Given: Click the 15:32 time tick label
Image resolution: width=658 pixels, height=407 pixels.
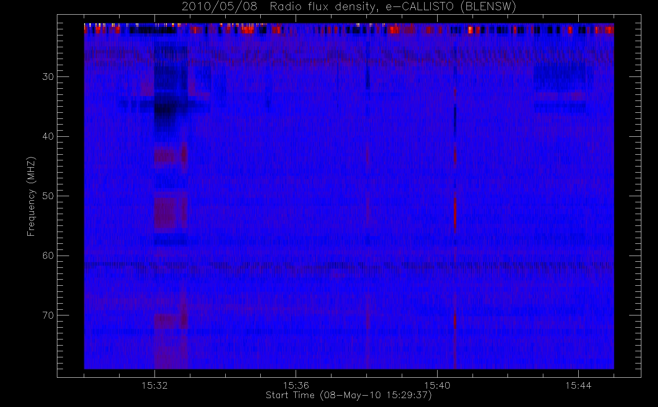Looking at the screenshot, I should pos(155,385).
